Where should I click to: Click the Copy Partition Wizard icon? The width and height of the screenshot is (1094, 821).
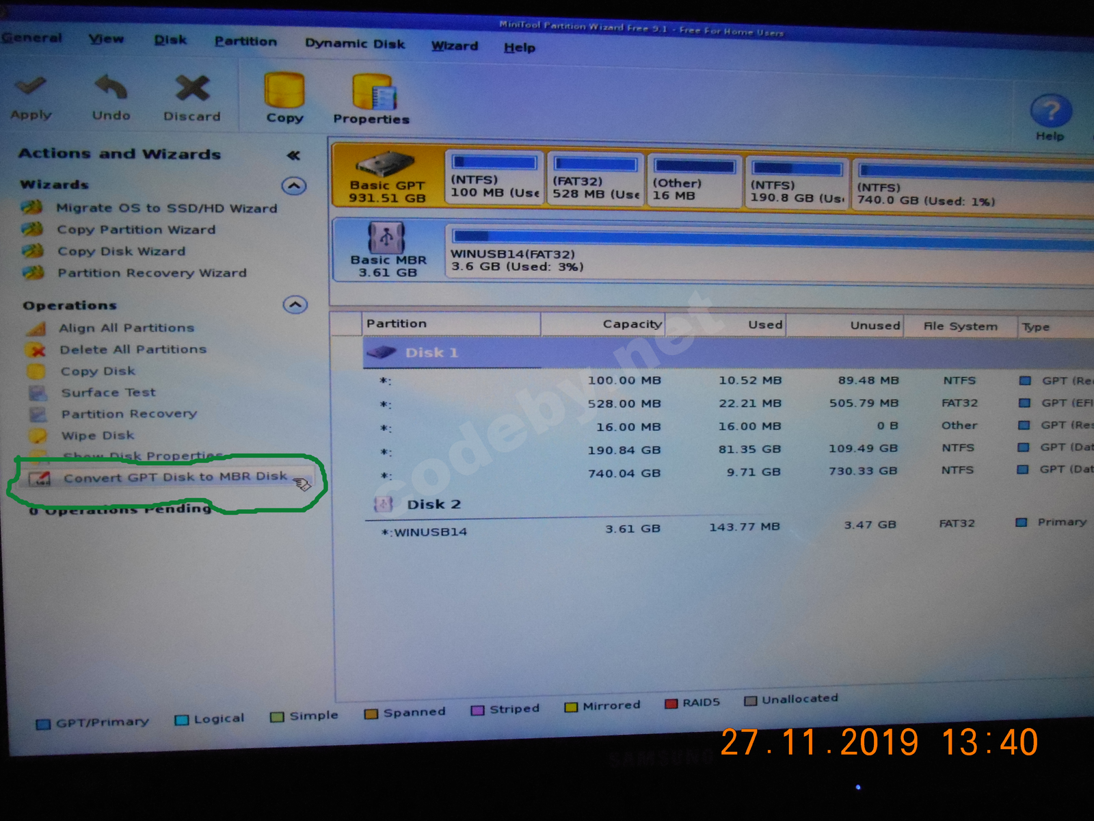tap(32, 229)
